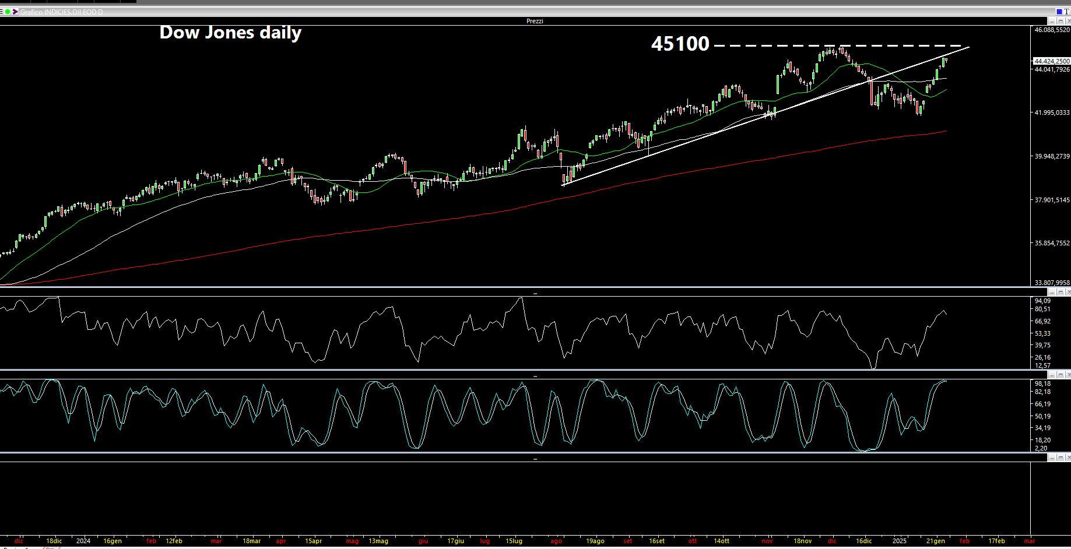The height and width of the screenshot is (549, 1071).
Task: Click the 17giu date on time axis
Action: [x=455, y=541]
